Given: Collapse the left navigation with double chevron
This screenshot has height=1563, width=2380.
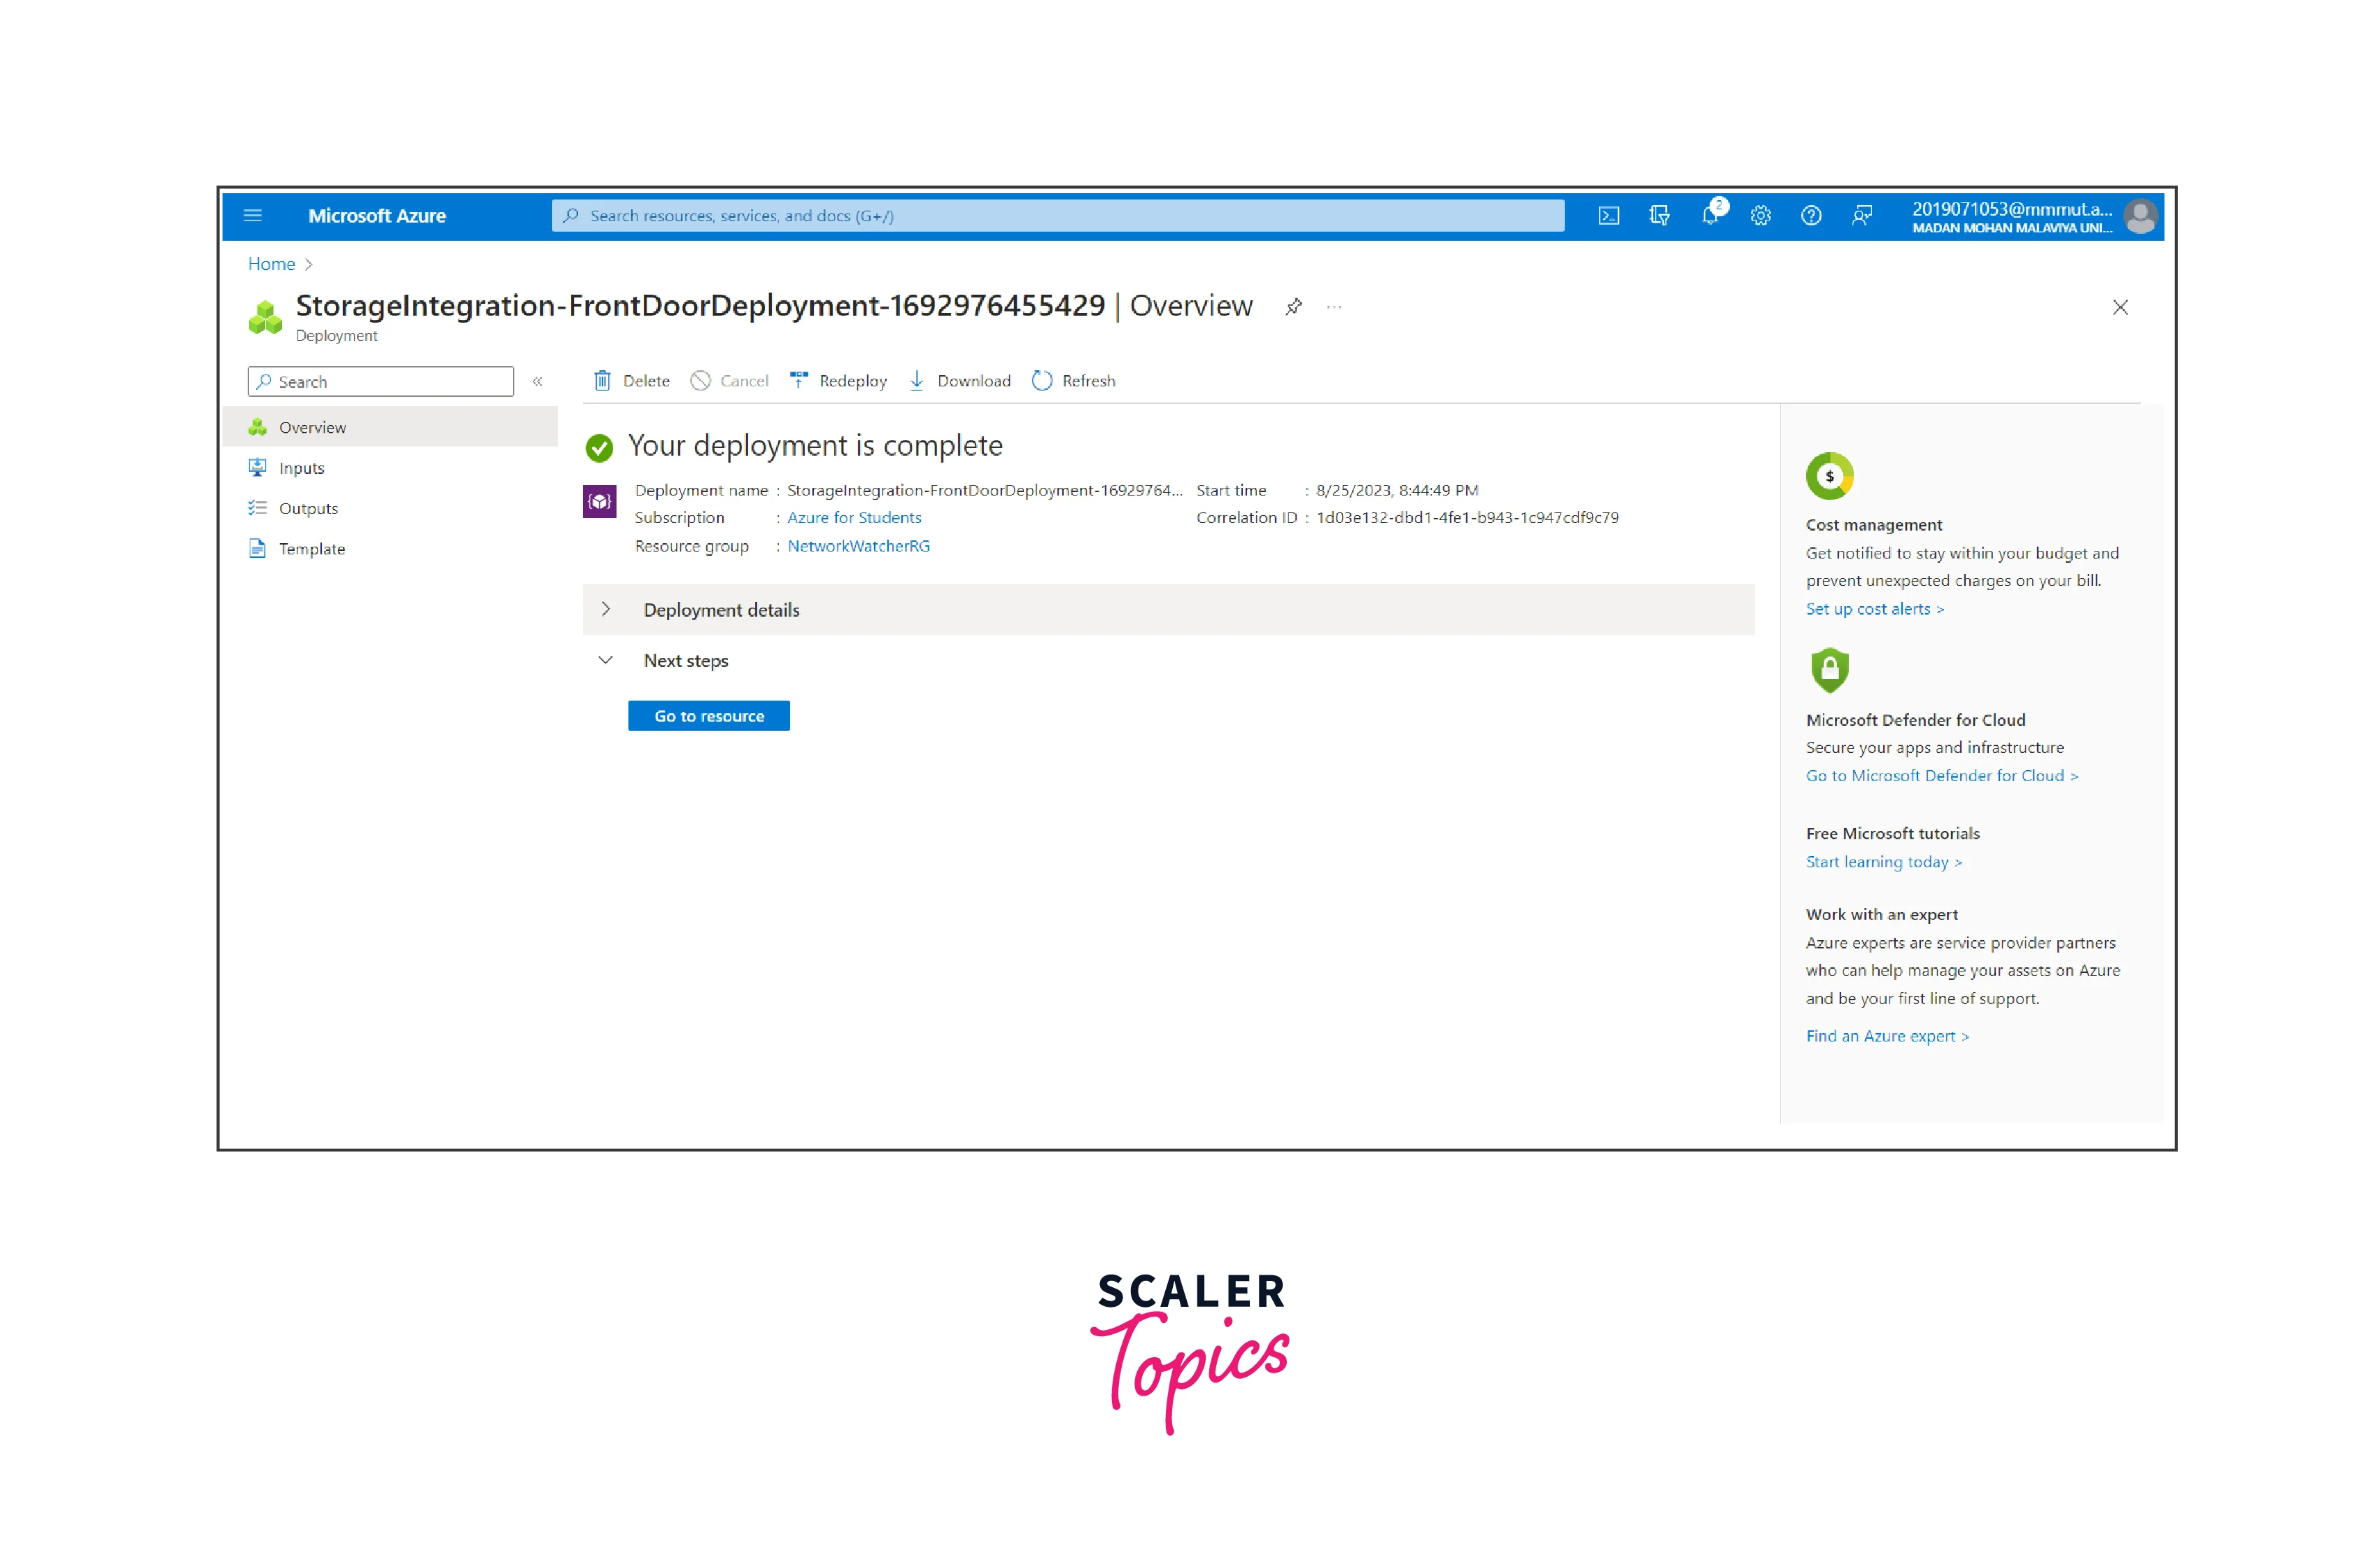Looking at the screenshot, I should (538, 382).
